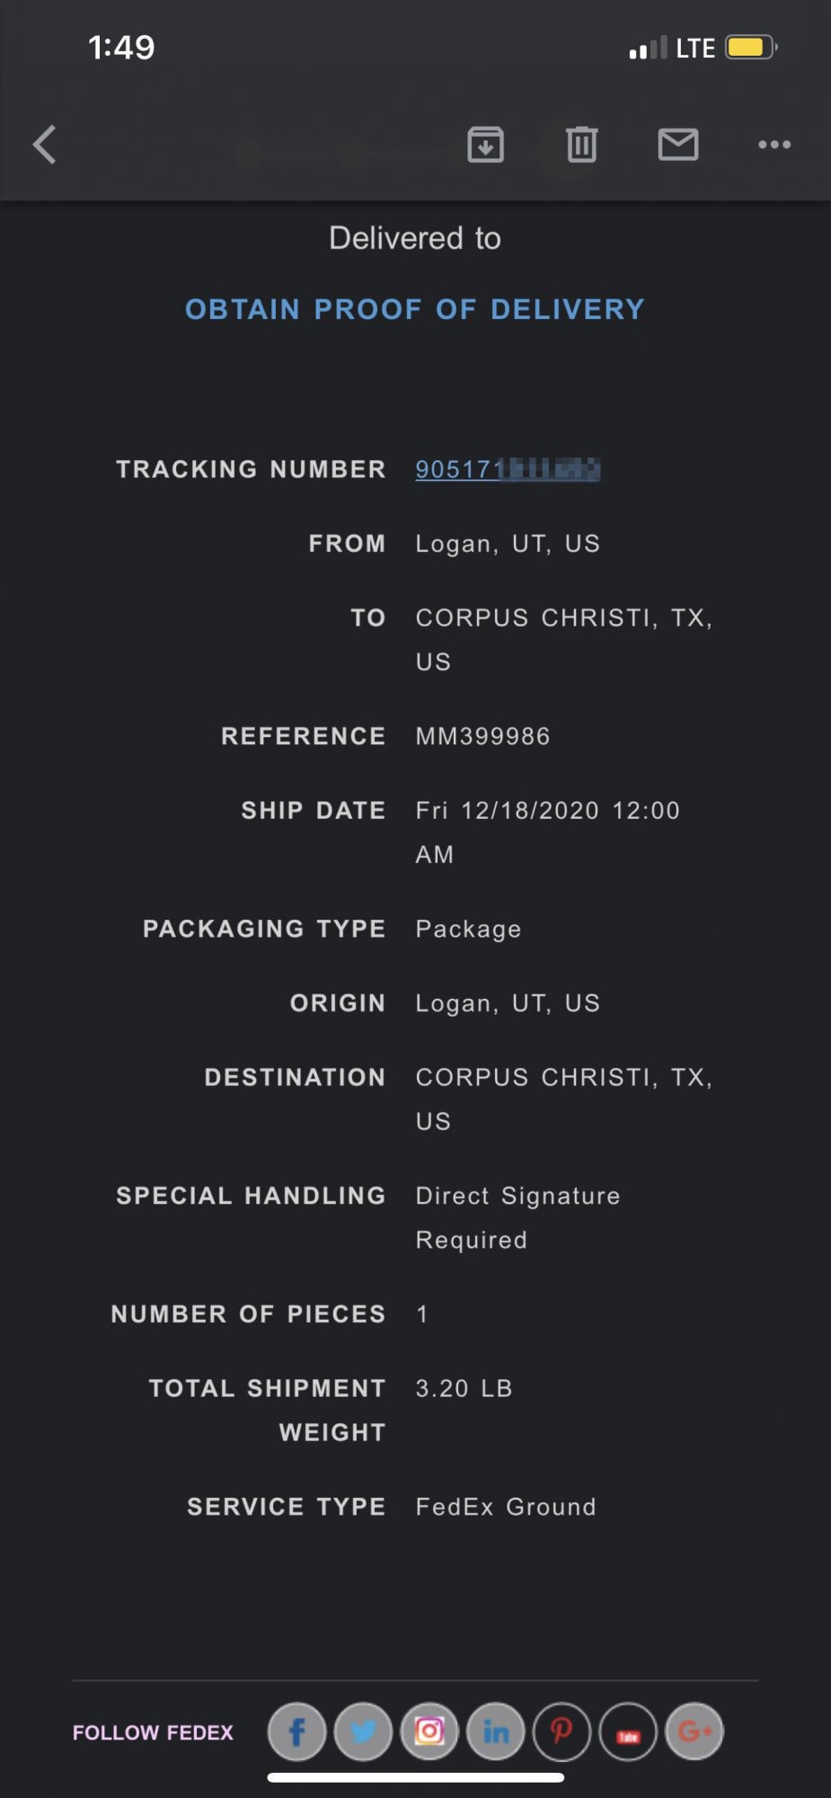831x1798 pixels.
Task: Tap the back arrow to leave the email
Action: (45, 145)
